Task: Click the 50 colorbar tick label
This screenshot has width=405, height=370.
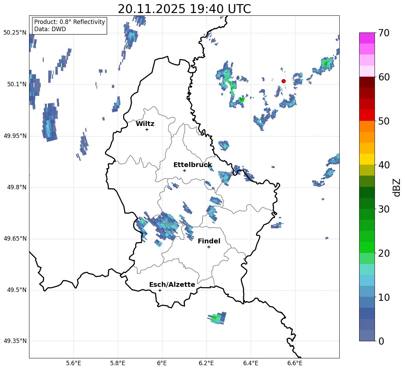Action: 383,121
